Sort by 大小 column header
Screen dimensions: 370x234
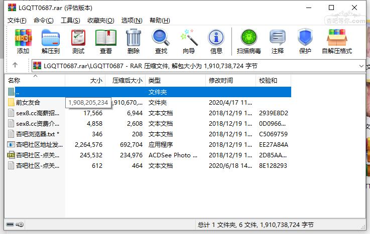85,81
